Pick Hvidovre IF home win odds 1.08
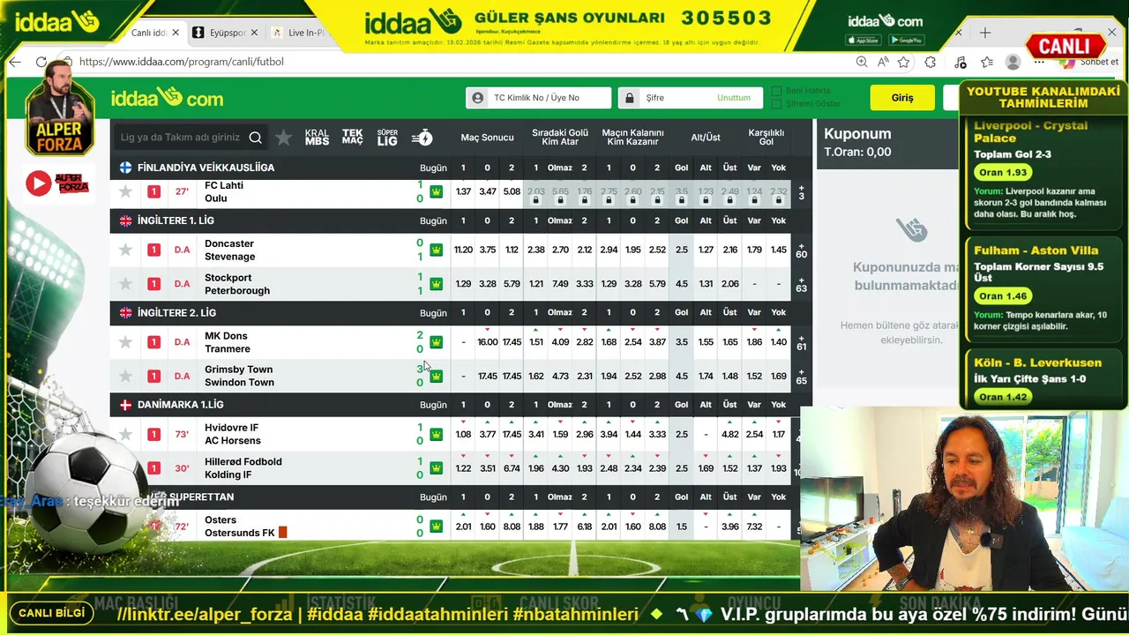Screen dimensions: 1129x635 click(x=463, y=434)
